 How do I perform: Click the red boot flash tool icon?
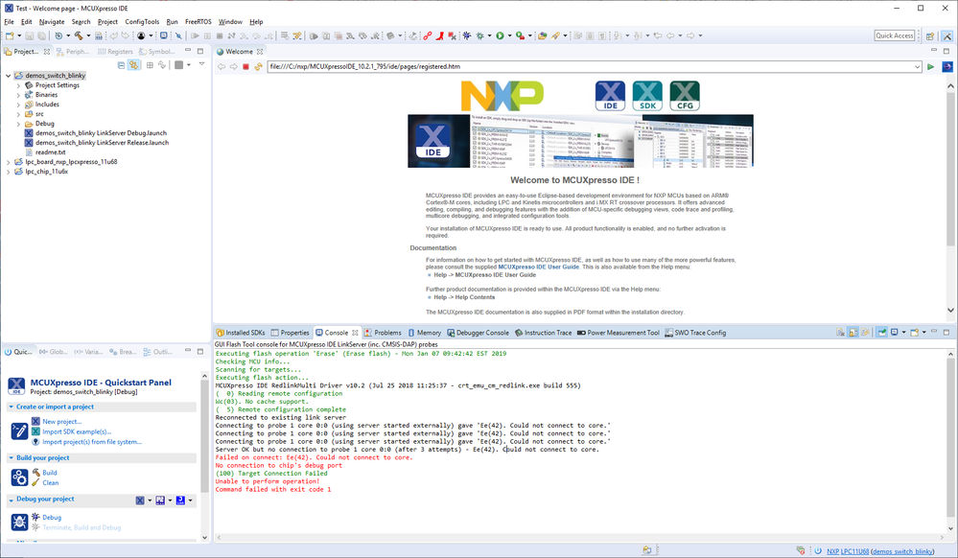(x=440, y=36)
